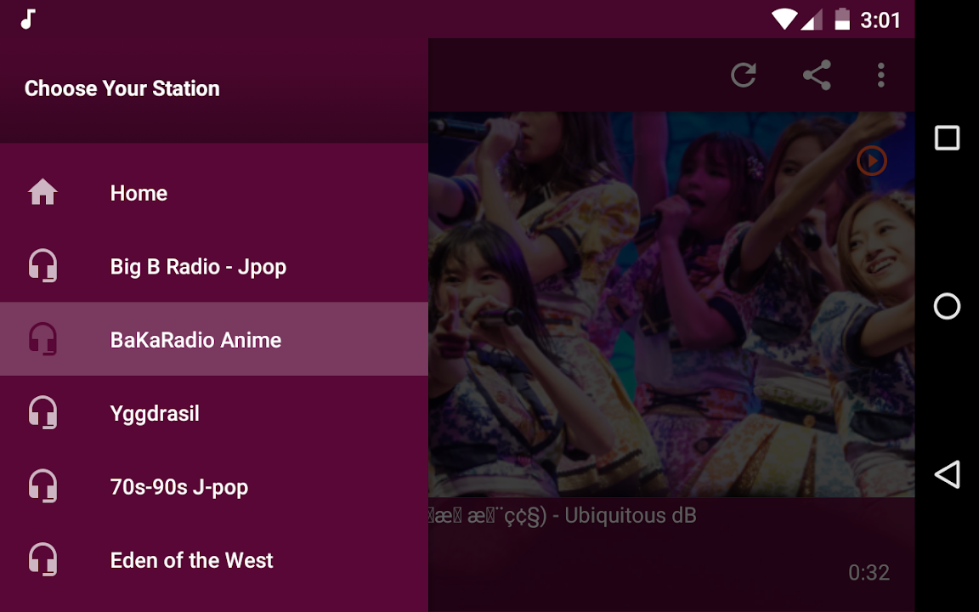
Task: Choose Big B Radio - Jpop station
Action: click(214, 266)
